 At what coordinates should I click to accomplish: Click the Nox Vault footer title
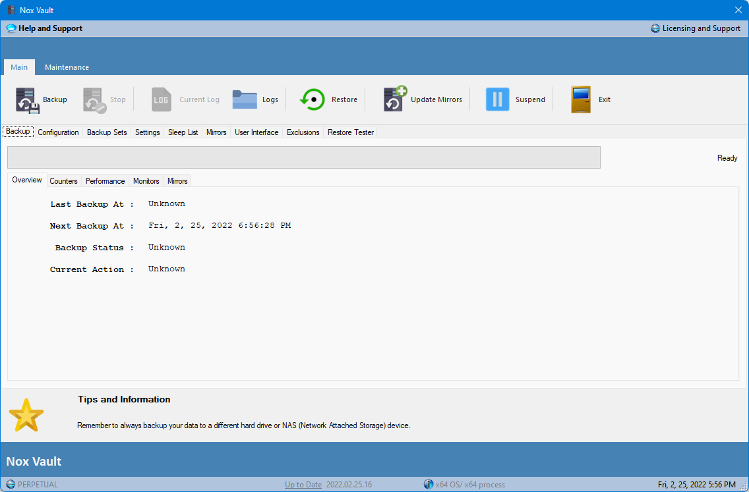(x=34, y=462)
